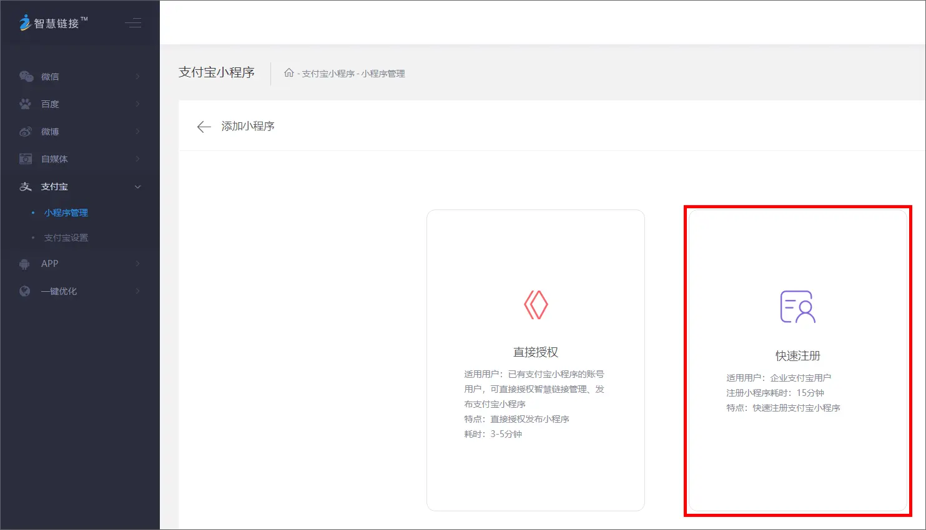
Task: Open 支付宝设置 submenu item
Action: coord(66,238)
